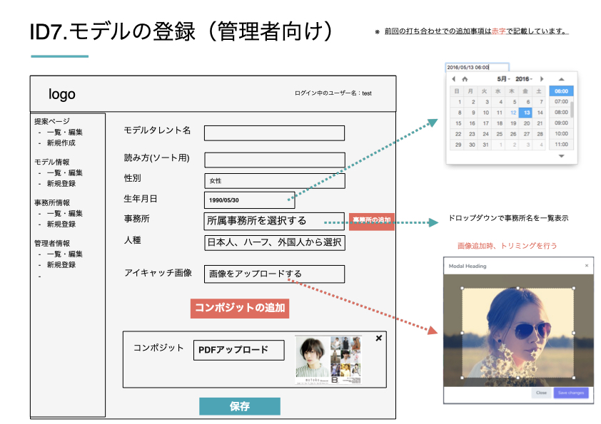
Task: Open 所属事務所を選択する dropdown
Action: pos(274,221)
